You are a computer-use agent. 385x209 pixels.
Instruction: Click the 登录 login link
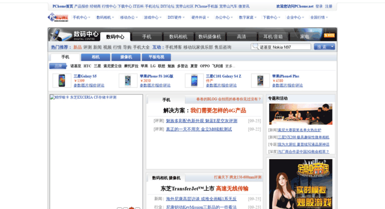pyautogui.click(x=319, y=6)
